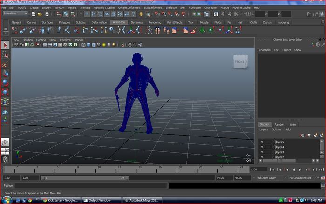The height and width of the screenshot is (204, 326).
Task: Toggle the viewport grid icon
Action: point(45,45)
